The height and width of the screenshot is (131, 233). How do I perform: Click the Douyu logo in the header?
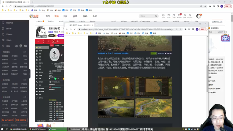[34, 16]
